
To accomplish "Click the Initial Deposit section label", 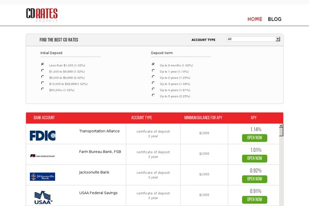I will tap(51, 53).
